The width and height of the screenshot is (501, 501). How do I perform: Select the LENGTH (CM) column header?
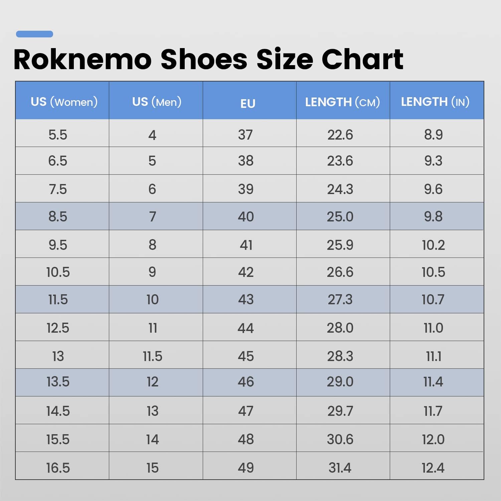(342, 102)
